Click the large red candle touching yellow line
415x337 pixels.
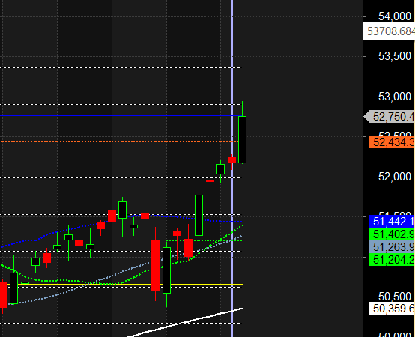(x=155, y=265)
